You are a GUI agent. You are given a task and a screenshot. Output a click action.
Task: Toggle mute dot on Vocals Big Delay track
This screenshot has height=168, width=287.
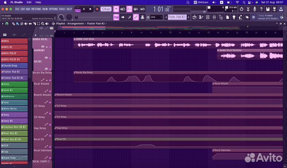coord(50,80)
